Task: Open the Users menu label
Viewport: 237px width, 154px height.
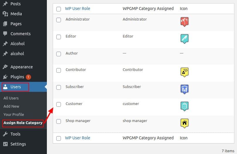Action: point(16,87)
